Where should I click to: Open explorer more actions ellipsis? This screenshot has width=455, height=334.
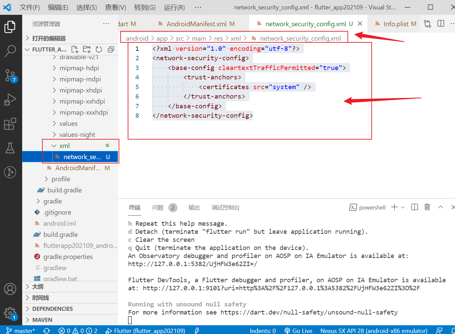point(107,24)
